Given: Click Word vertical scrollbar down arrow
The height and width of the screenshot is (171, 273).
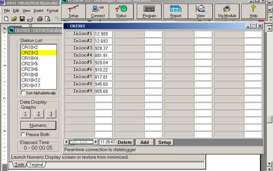Looking at the screenshot, I should pyautogui.click(x=269, y=164).
